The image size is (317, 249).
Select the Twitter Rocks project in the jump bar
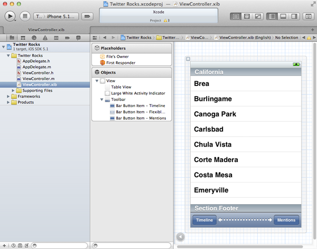click(x=136, y=37)
